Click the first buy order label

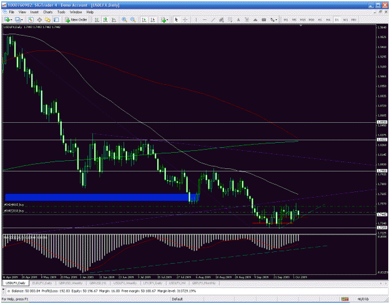pos(14,204)
